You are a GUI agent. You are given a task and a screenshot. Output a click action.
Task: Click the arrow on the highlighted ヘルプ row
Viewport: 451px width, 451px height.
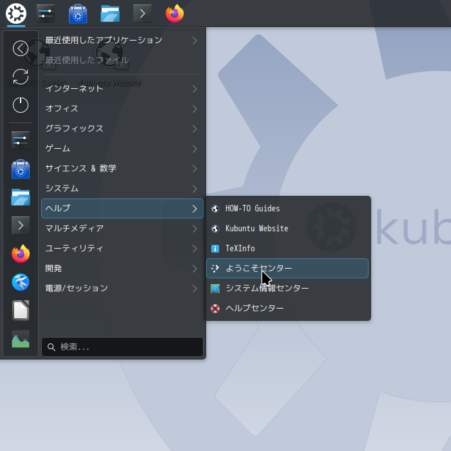[x=195, y=209]
